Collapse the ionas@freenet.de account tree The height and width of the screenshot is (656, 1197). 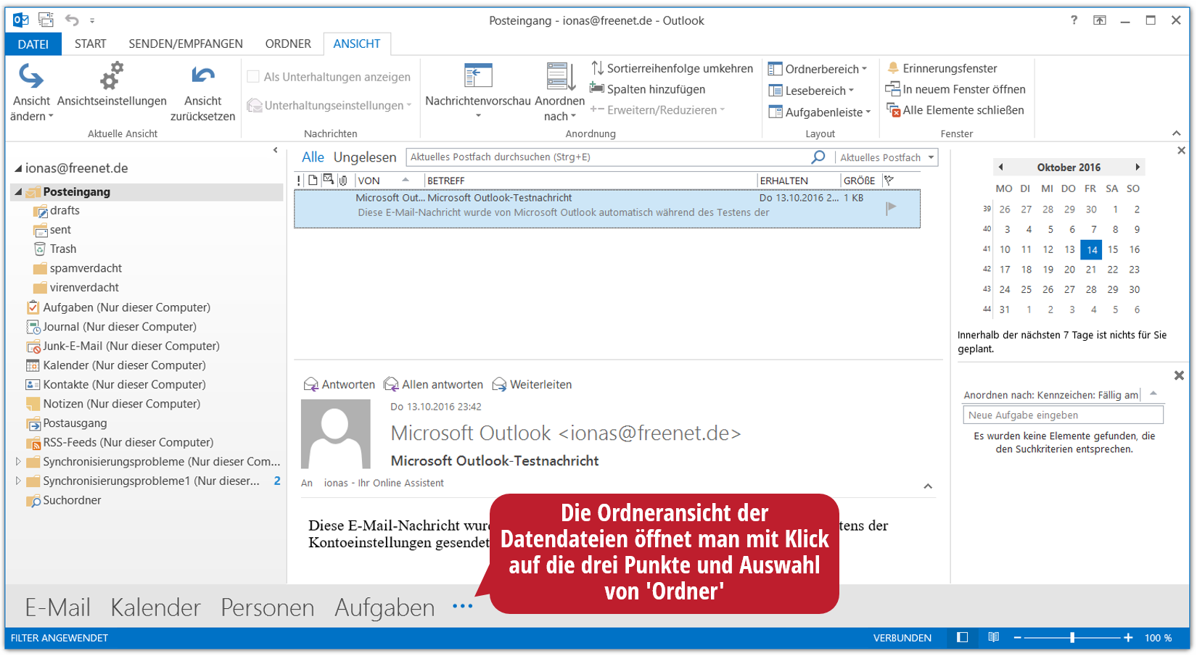coord(18,168)
